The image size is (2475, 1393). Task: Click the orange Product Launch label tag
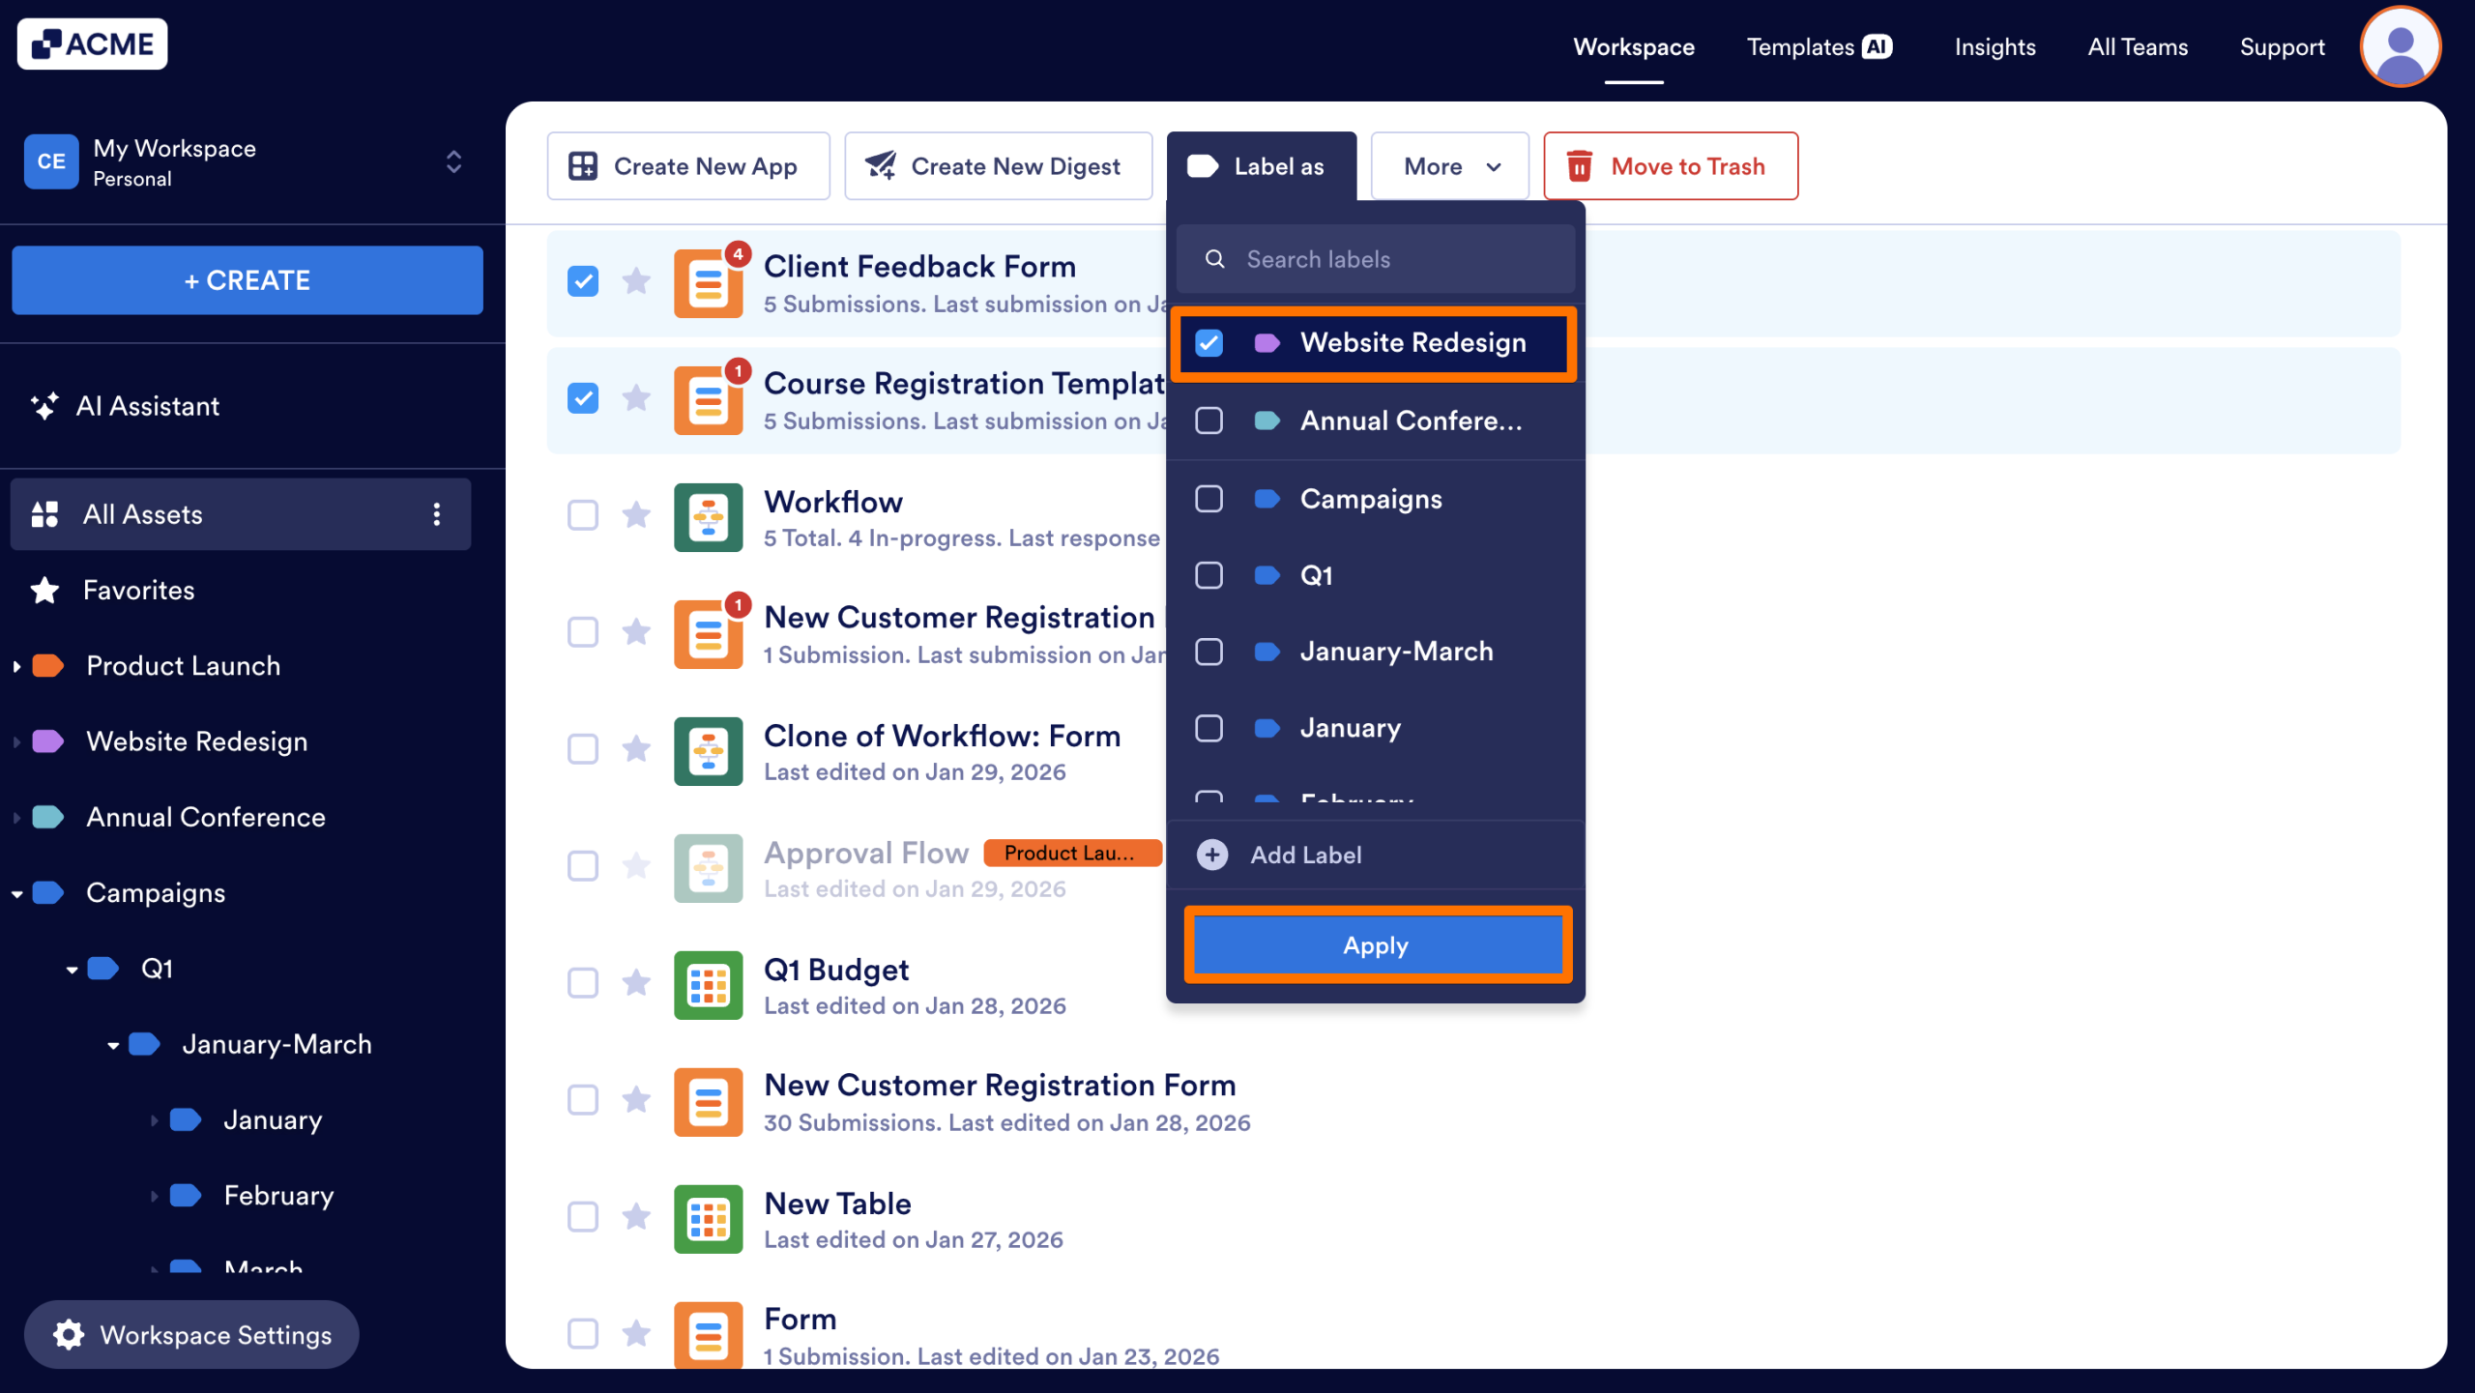coord(1071,853)
